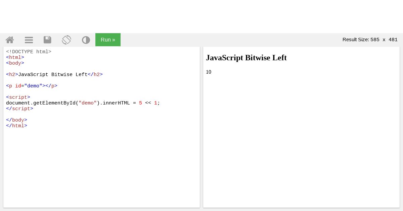Toggle dark mode contrast icon
This screenshot has width=403, height=211.
(x=86, y=40)
